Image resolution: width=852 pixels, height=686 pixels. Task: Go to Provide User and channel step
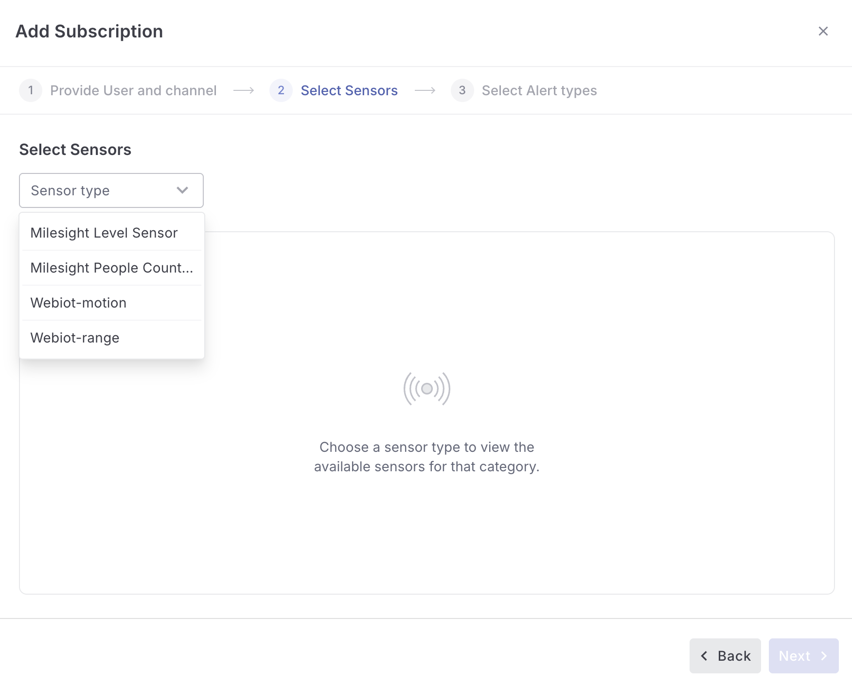click(133, 90)
